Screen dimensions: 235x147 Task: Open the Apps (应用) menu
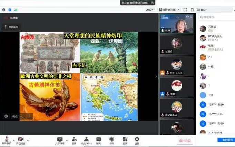(125, 140)
